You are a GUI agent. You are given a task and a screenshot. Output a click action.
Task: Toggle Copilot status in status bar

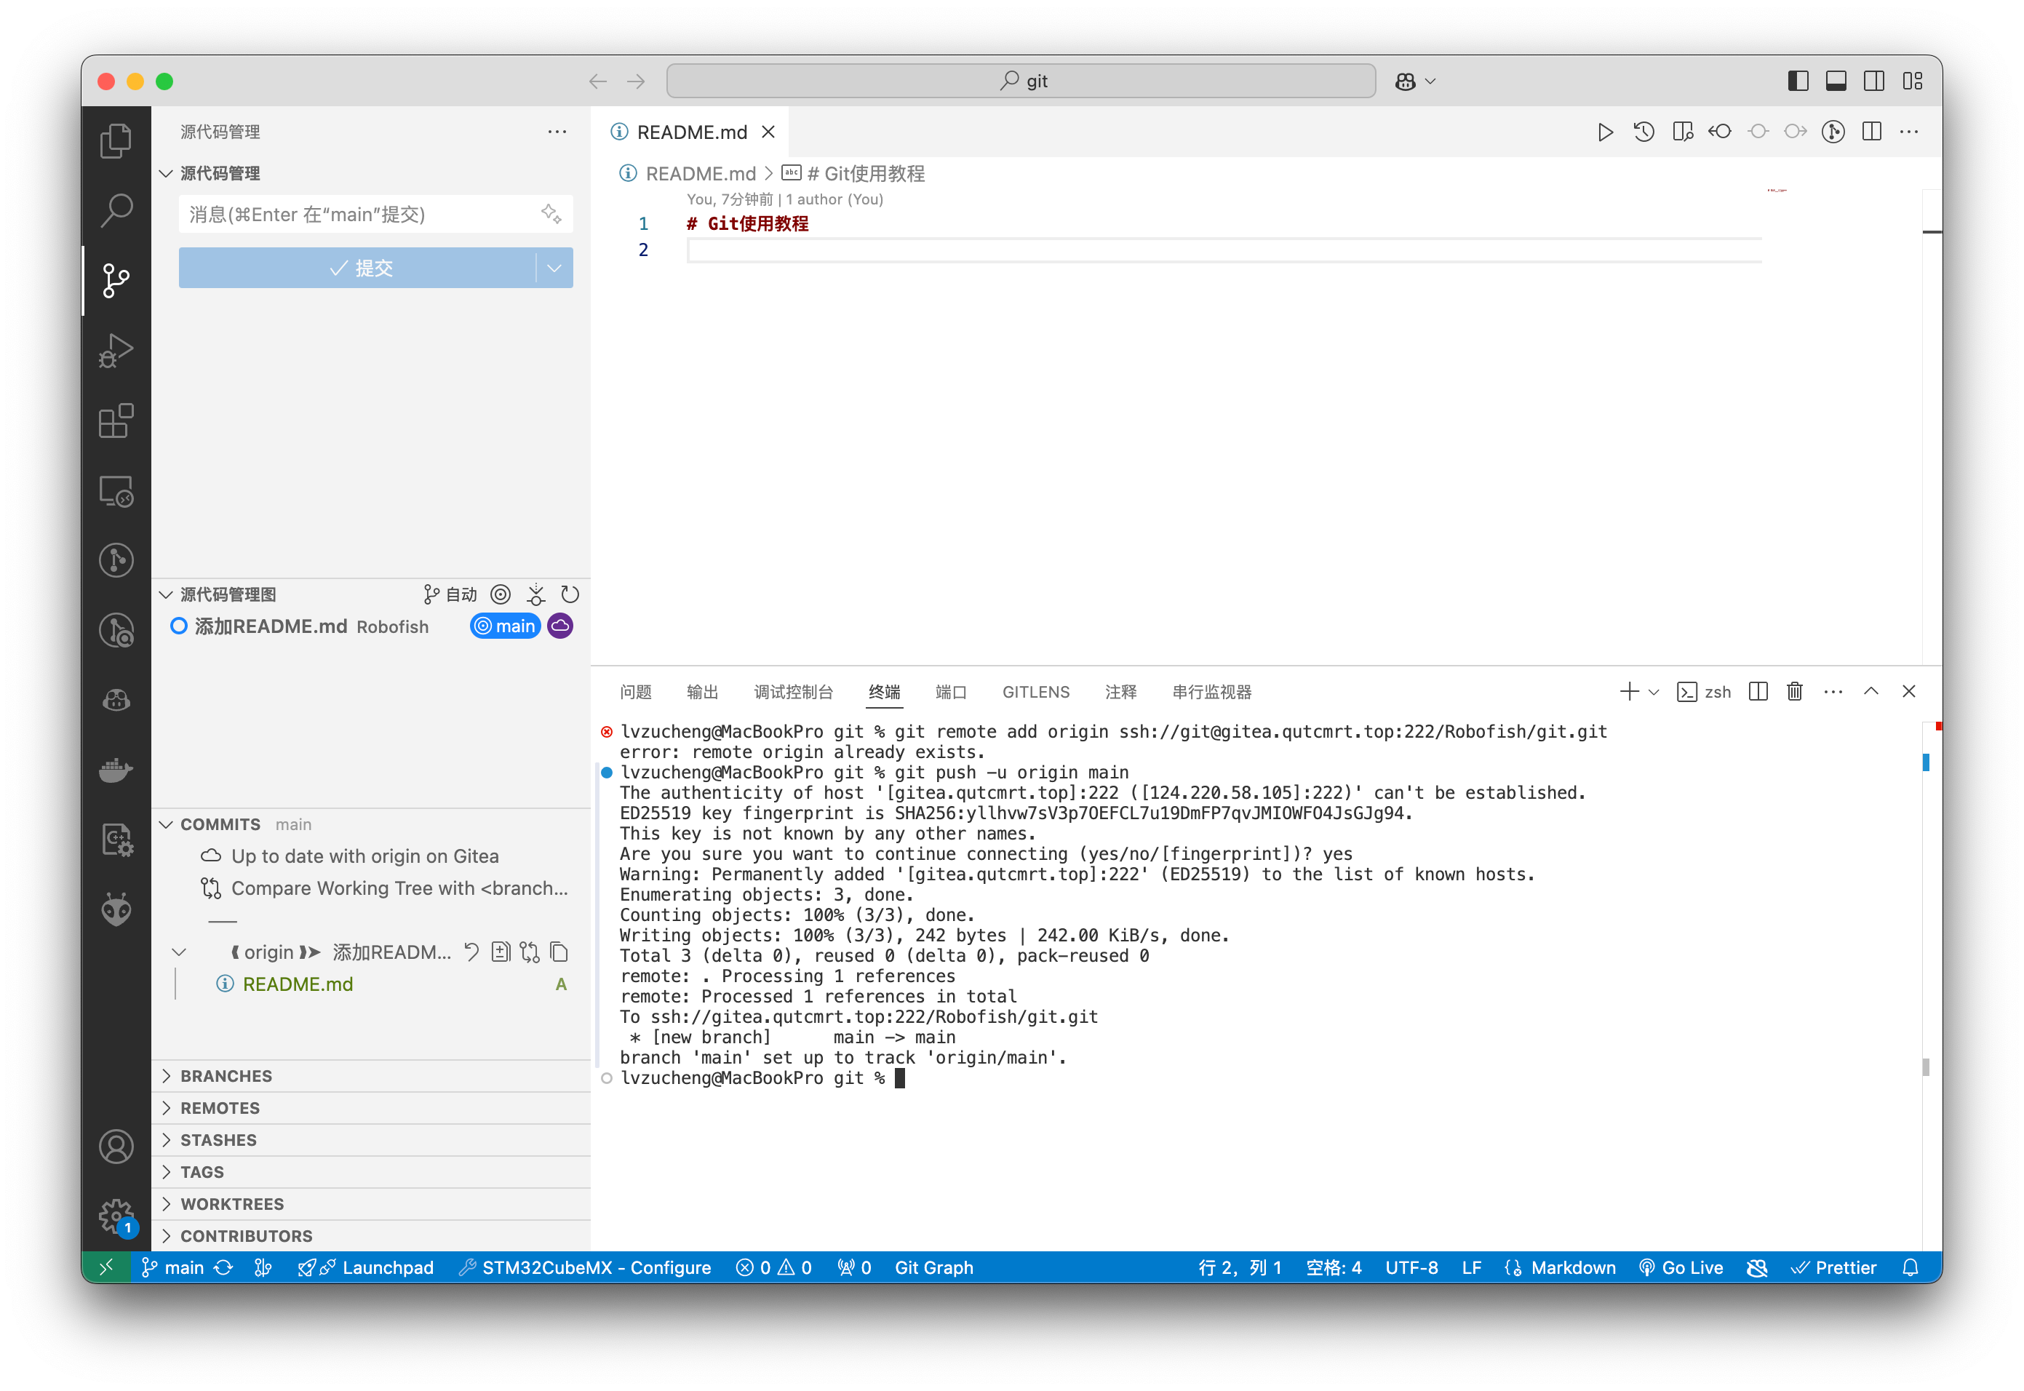coord(1757,1267)
